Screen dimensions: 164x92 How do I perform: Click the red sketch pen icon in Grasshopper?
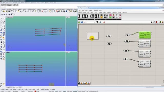pos(104,22)
